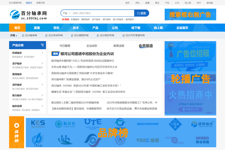
Task: Open the 产品 search type dropdown
Action: 66,13
